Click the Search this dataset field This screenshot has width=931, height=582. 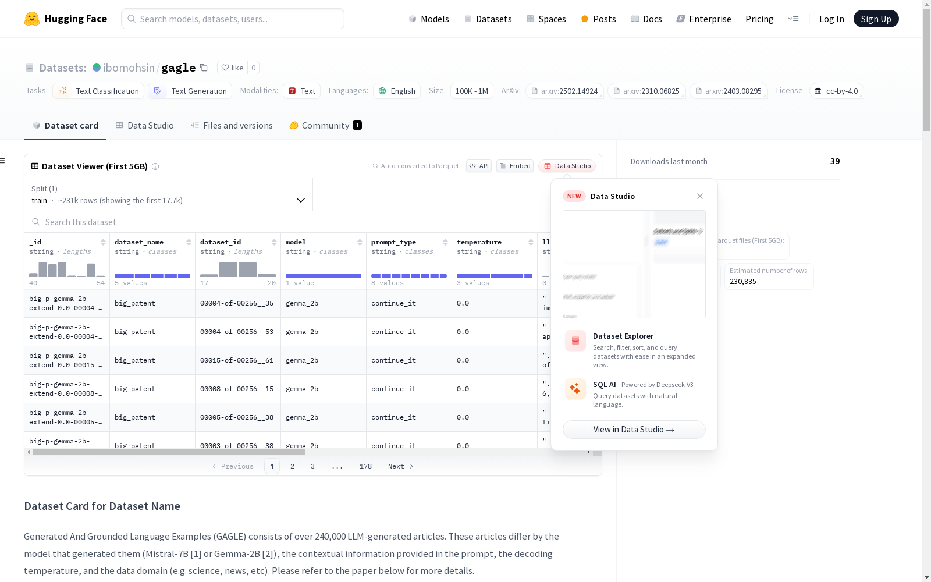click(287, 222)
